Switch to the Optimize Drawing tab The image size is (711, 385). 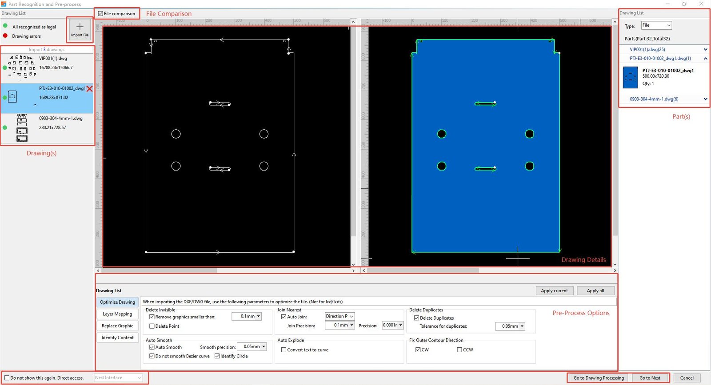[117, 302]
